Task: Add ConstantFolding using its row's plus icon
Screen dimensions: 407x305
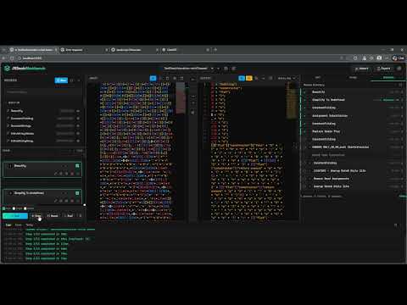Action: (78, 119)
